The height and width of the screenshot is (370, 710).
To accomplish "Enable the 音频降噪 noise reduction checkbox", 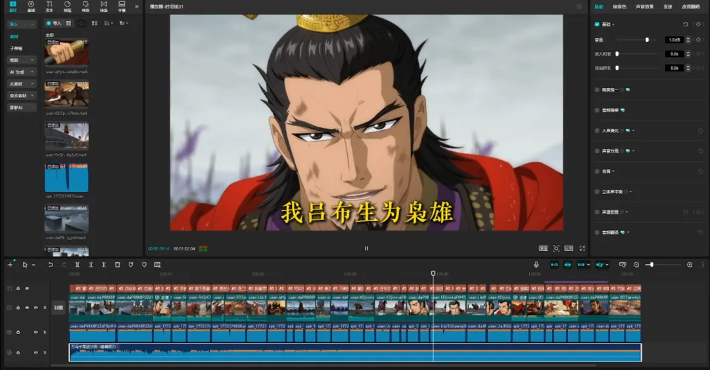I will [597, 110].
